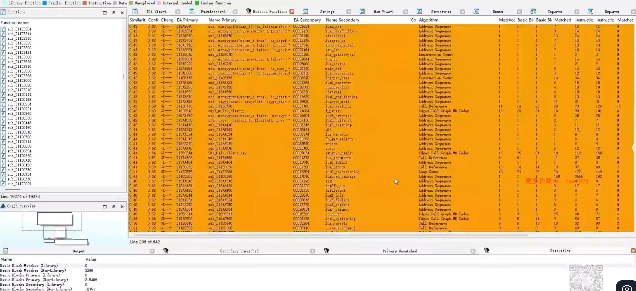Sort by Algorithm column header
Viewport: 636px width, 291px height.
(429, 20)
